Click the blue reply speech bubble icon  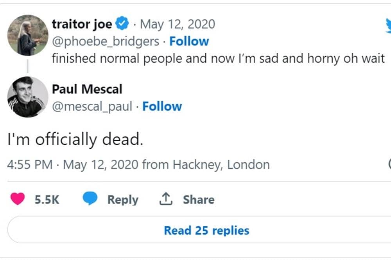(90, 199)
